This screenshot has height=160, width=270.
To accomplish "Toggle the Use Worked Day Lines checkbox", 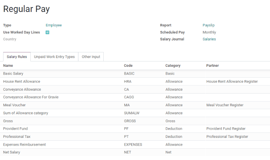I will pyautogui.click(x=47, y=32).
